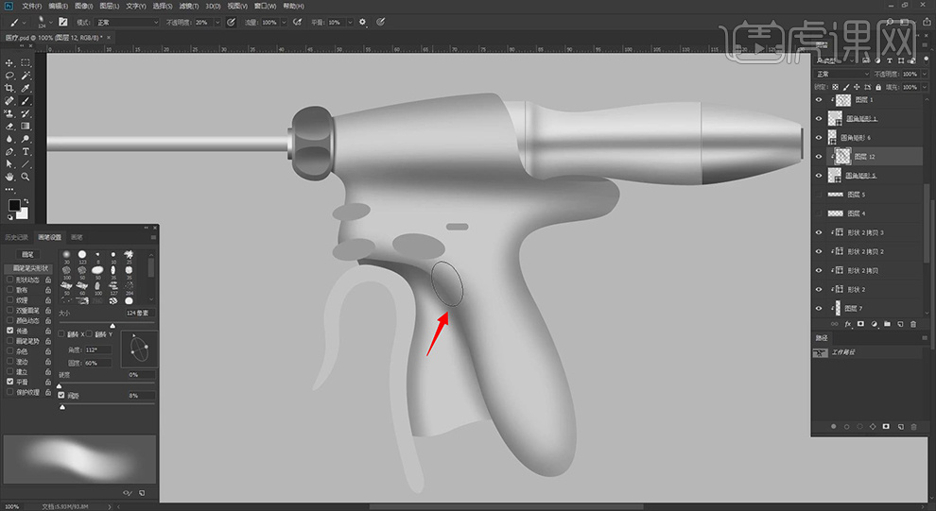The width and height of the screenshot is (936, 511).
Task: Open layer blend mode dropdown
Action: tap(842, 74)
